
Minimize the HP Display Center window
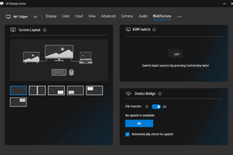pos(224,4)
